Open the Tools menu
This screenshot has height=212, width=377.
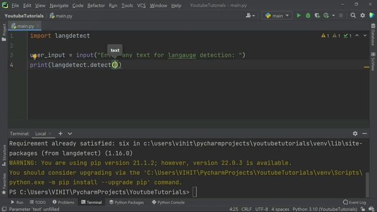127,5
